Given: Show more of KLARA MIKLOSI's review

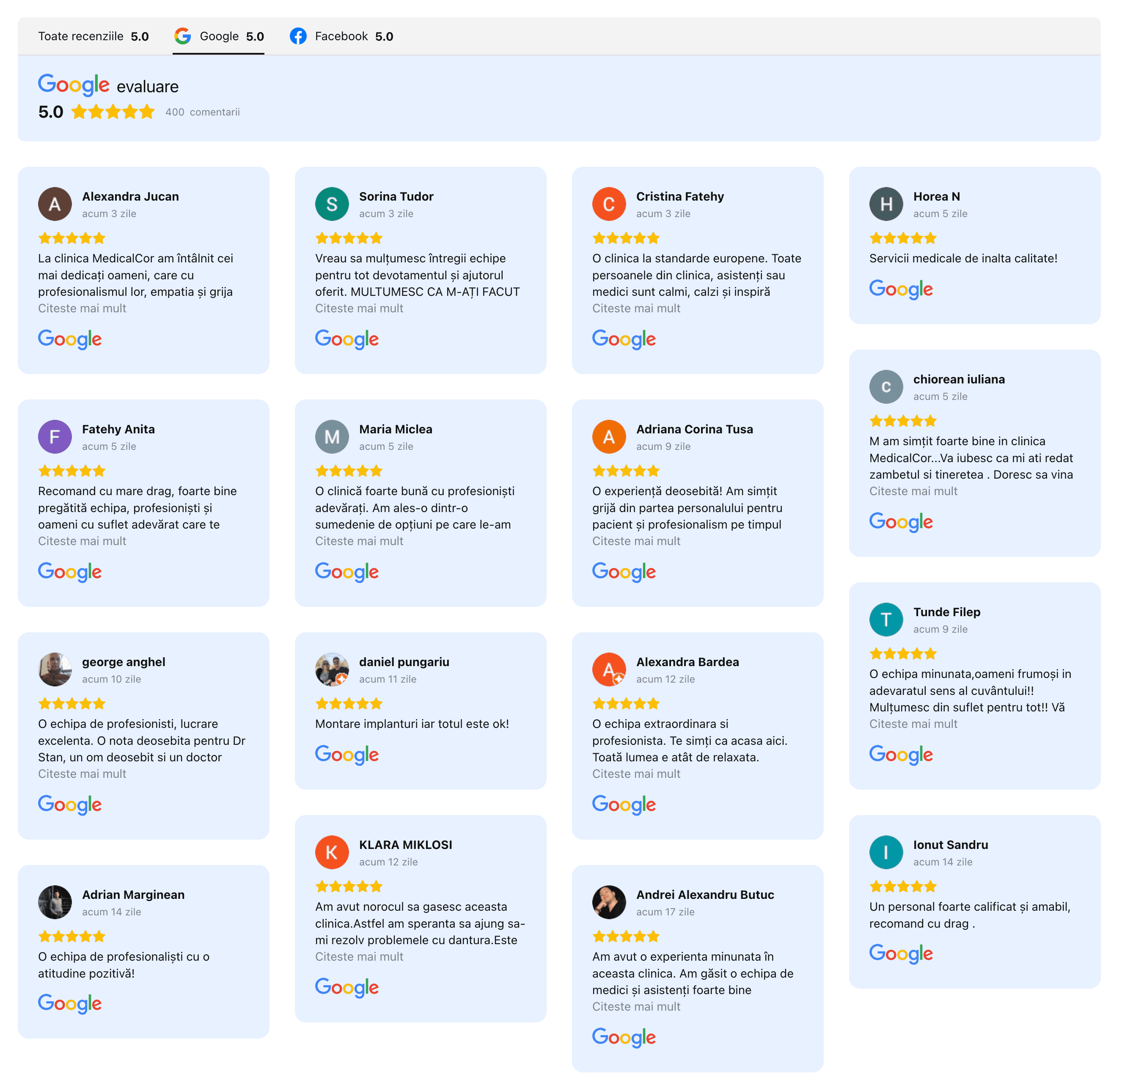Looking at the screenshot, I should click(x=359, y=957).
